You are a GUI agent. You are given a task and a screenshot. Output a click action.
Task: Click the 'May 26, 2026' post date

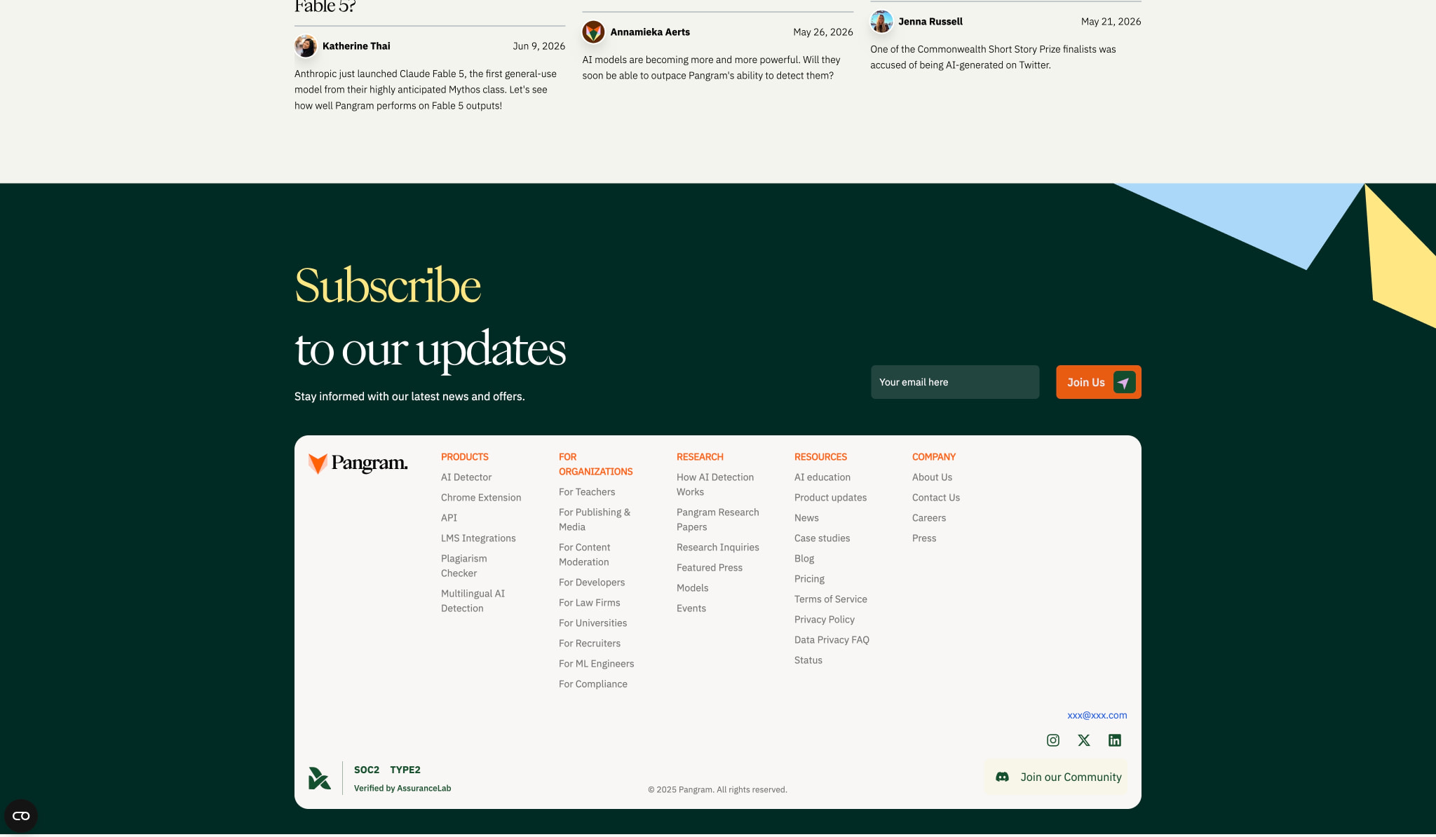(x=823, y=32)
